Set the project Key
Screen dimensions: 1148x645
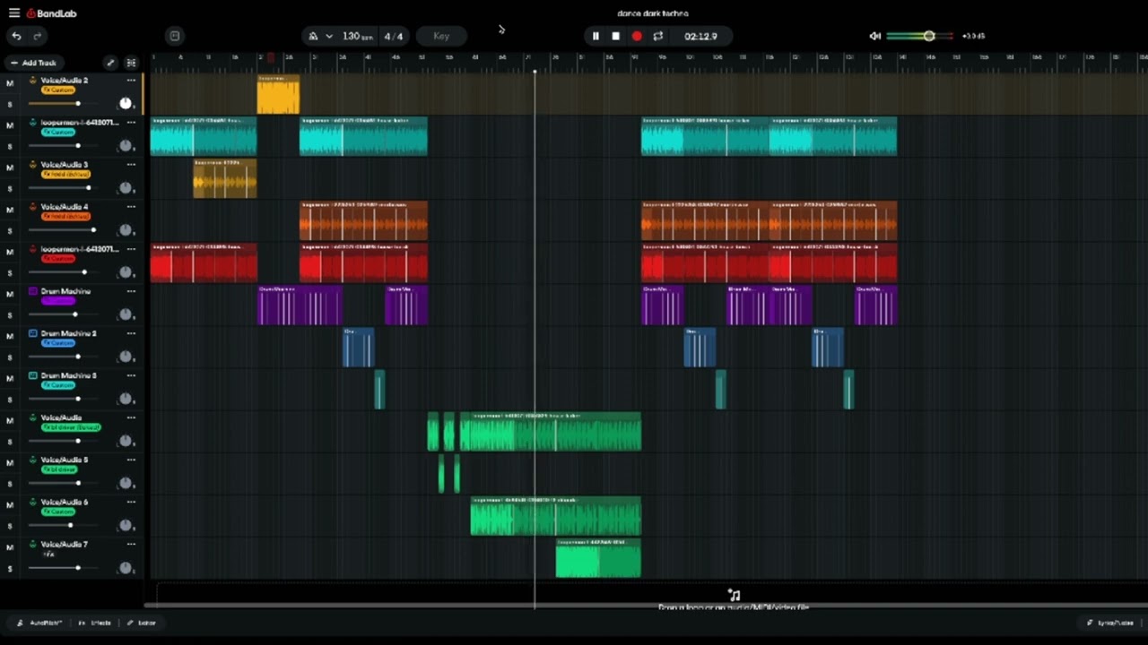441,36
